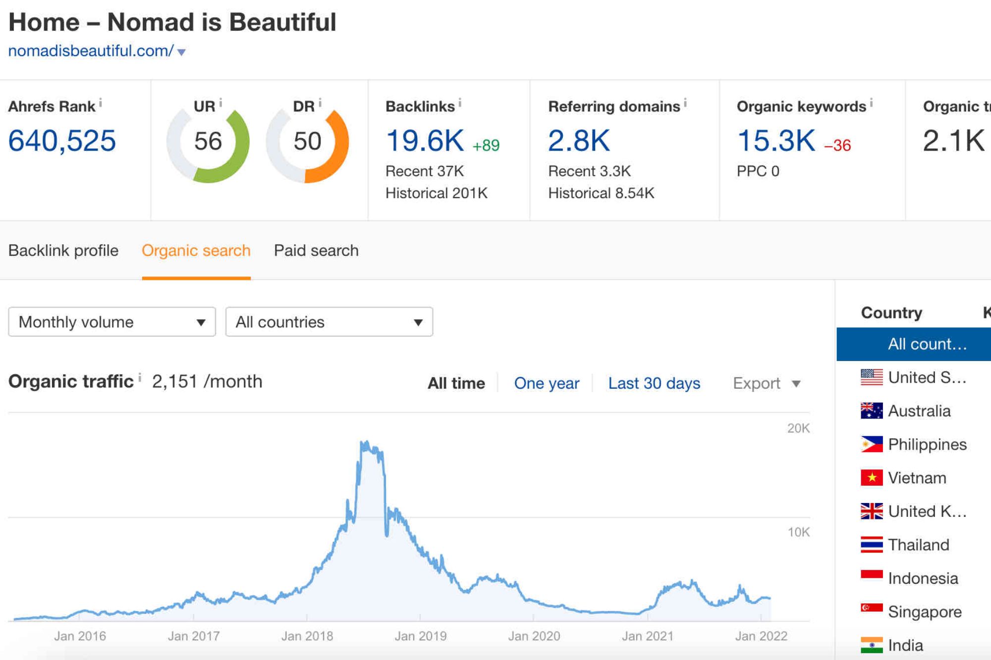991x660 pixels.
Task: Click the Australia flag icon
Action: (x=872, y=411)
